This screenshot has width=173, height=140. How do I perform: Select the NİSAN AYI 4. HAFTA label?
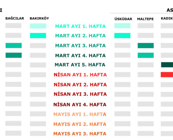80,104
